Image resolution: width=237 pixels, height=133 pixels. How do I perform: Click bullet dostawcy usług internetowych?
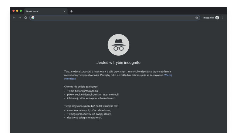(x=84, y=118)
